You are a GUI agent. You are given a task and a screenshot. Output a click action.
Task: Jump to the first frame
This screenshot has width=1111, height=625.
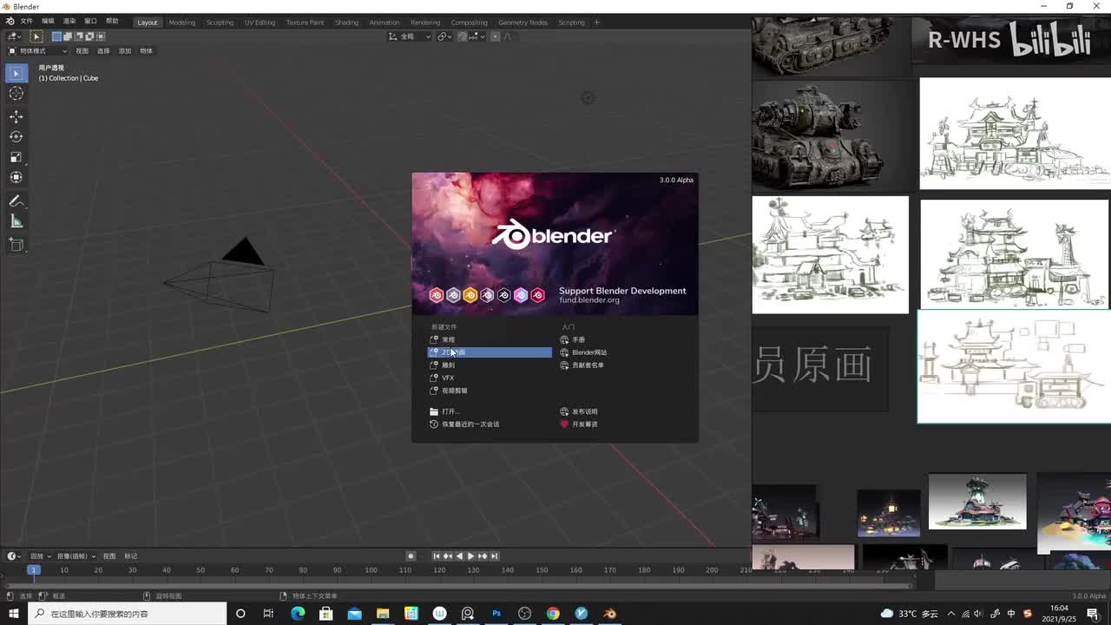pyautogui.click(x=437, y=556)
